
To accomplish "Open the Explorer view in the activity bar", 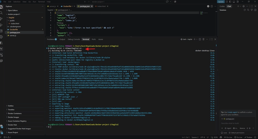I will click(1, 7).
